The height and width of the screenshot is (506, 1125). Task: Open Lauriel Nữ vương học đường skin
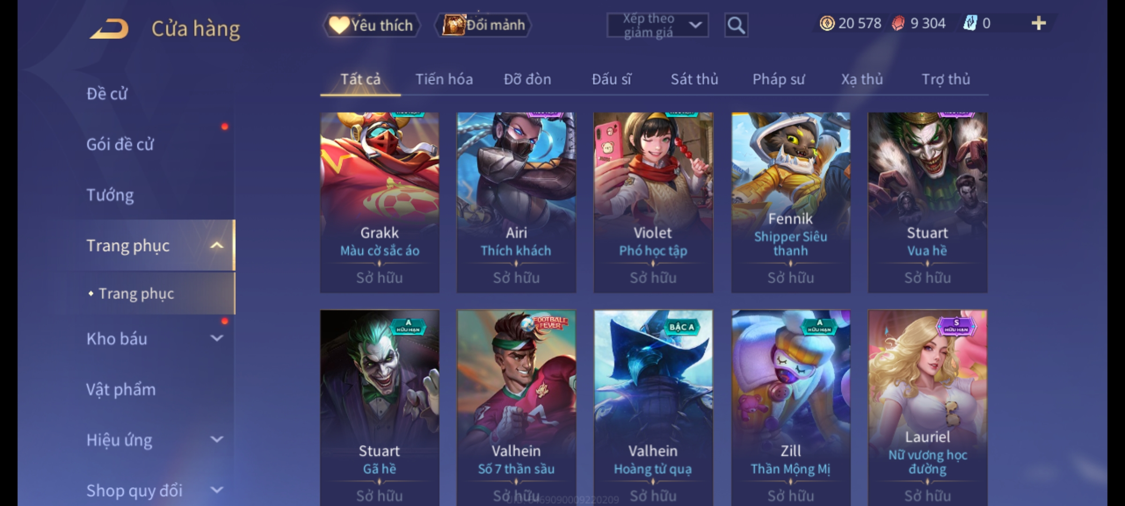[927, 408]
